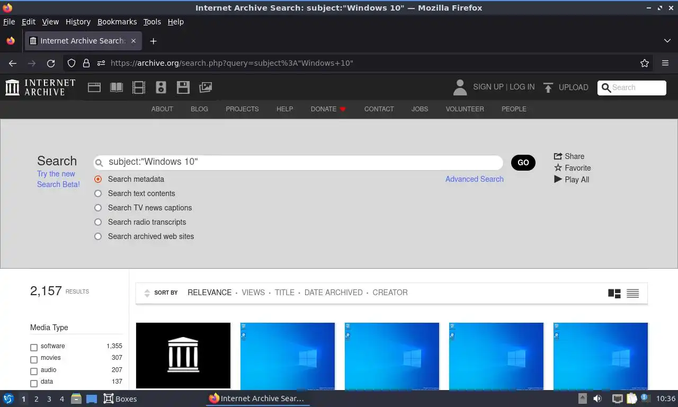The image size is (678, 407).
Task: Open the Texts book icon
Action: click(117, 87)
